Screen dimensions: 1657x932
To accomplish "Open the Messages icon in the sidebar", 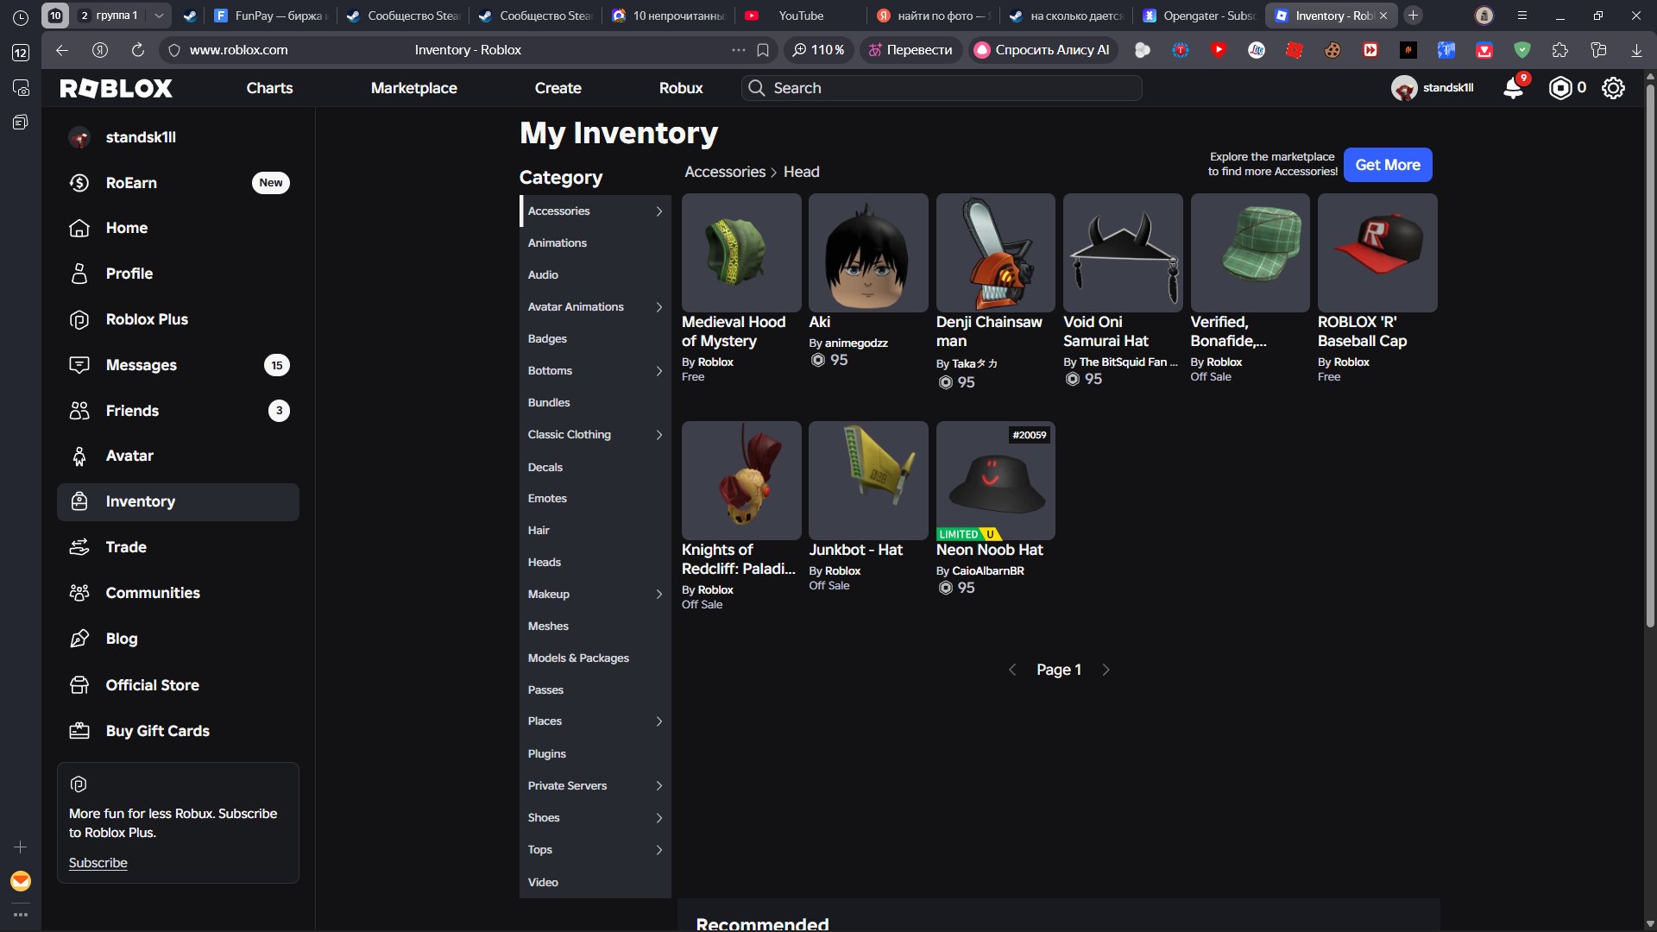I will 79,365.
